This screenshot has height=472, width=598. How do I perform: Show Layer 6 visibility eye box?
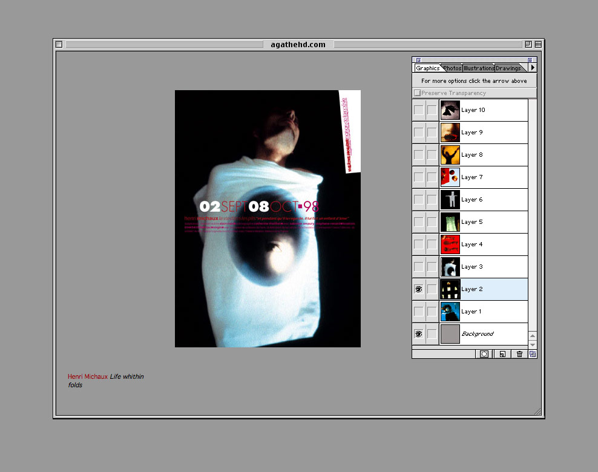tap(419, 200)
